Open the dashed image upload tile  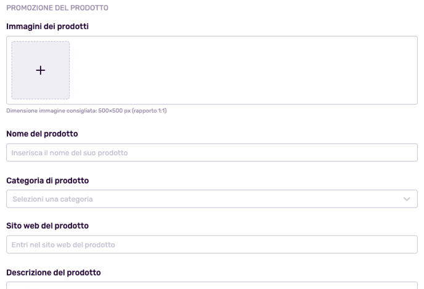41,70
